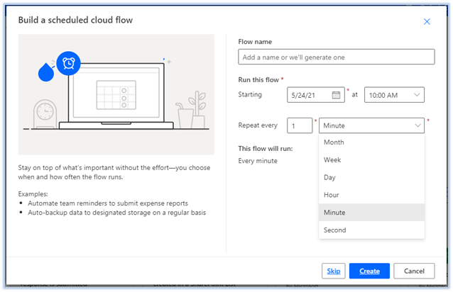This screenshot has width=453, height=292.
Task: Choose Week in the frequency list
Action: 332,160
